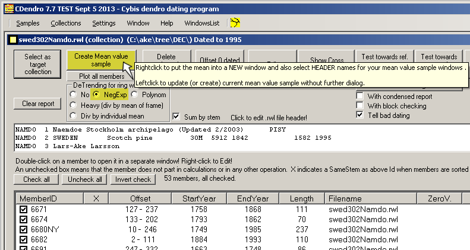The width and height of the screenshot is (470, 250).
Task: Enable With block checking checkbox
Action: (359, 105)
